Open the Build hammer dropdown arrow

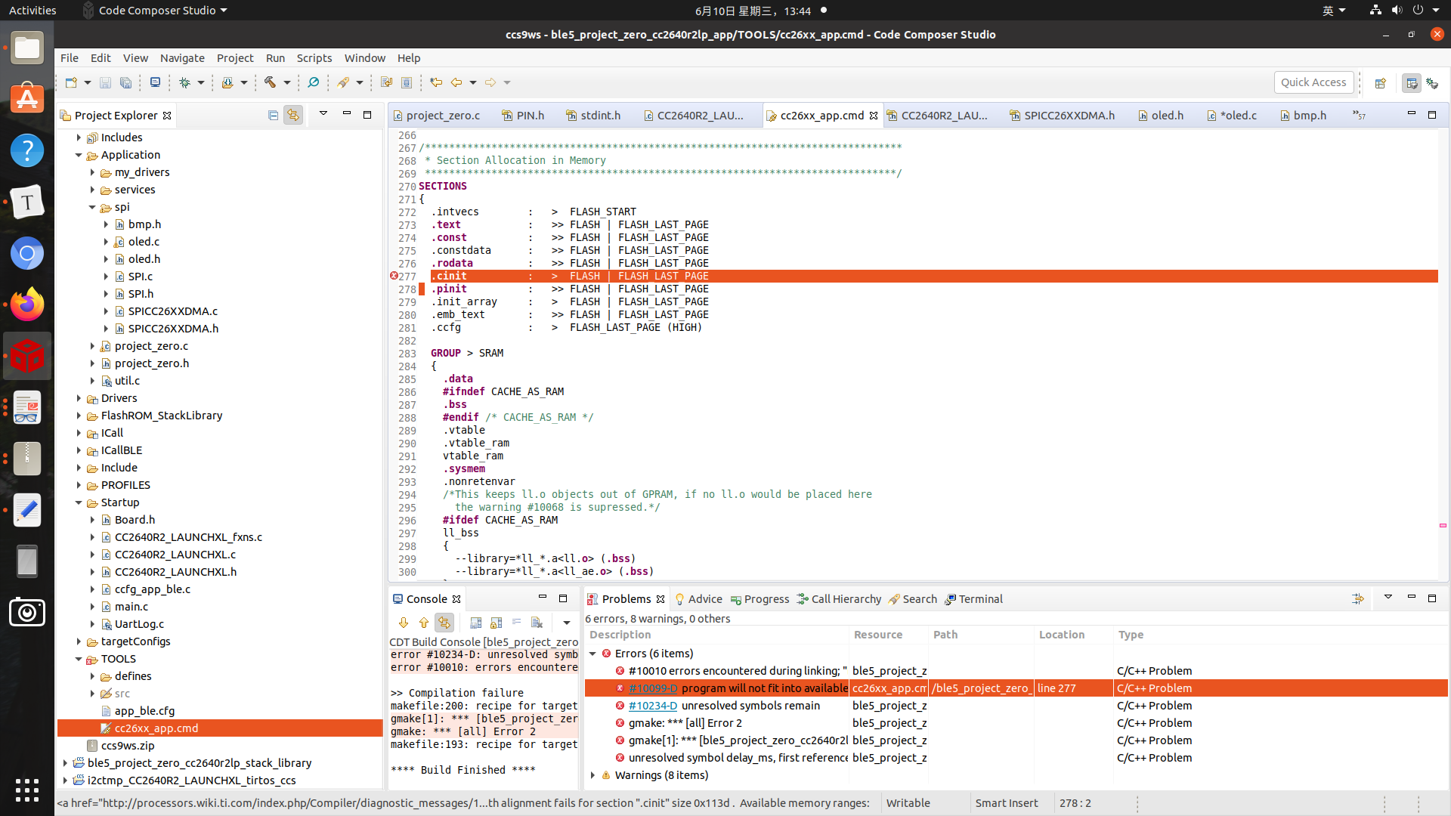287,82
